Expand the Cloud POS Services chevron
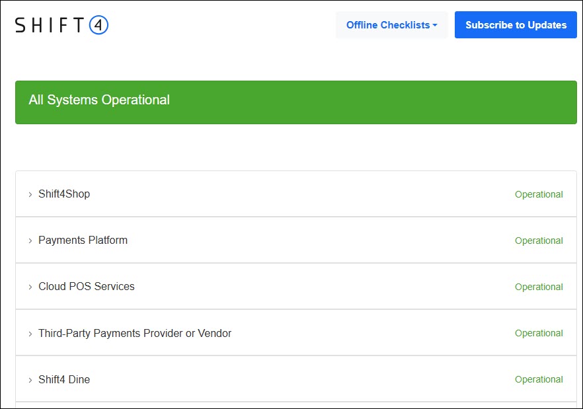The image size is (583, 409). (30, 287)
